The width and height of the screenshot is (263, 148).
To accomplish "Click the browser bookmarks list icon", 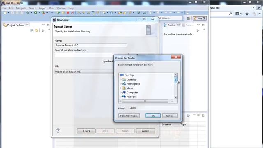I will [238, 14].
